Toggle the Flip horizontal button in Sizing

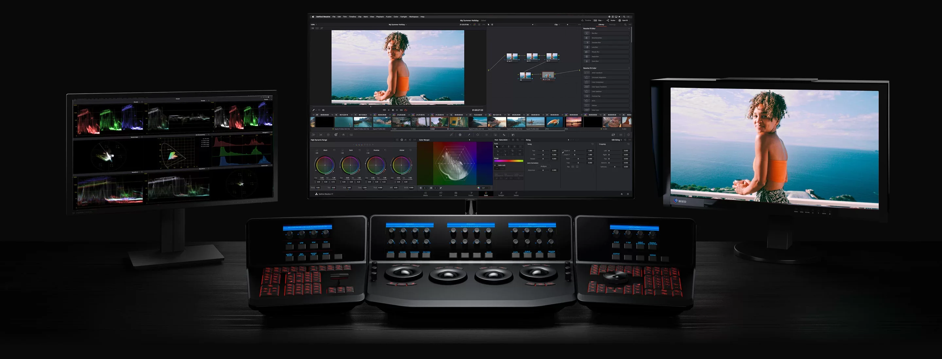[x=573, y=167]
